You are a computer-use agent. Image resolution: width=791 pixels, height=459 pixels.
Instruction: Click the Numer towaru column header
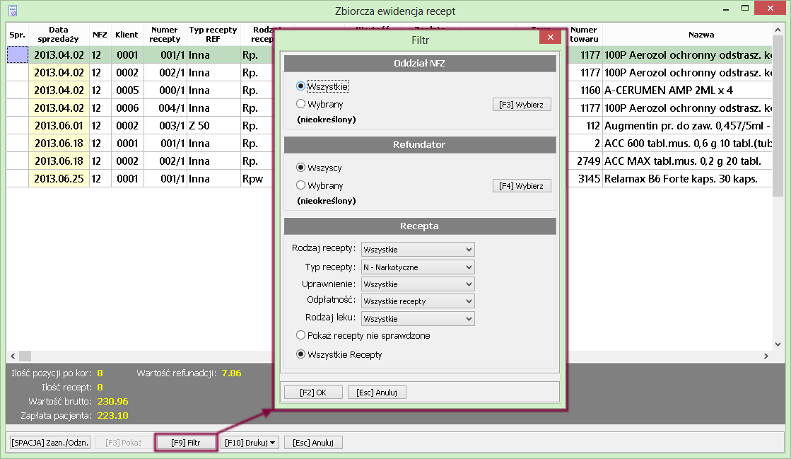[584, 35]
